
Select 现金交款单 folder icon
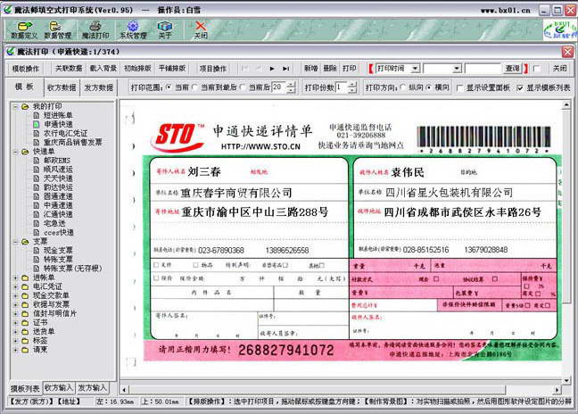click(x=25, y=295)
